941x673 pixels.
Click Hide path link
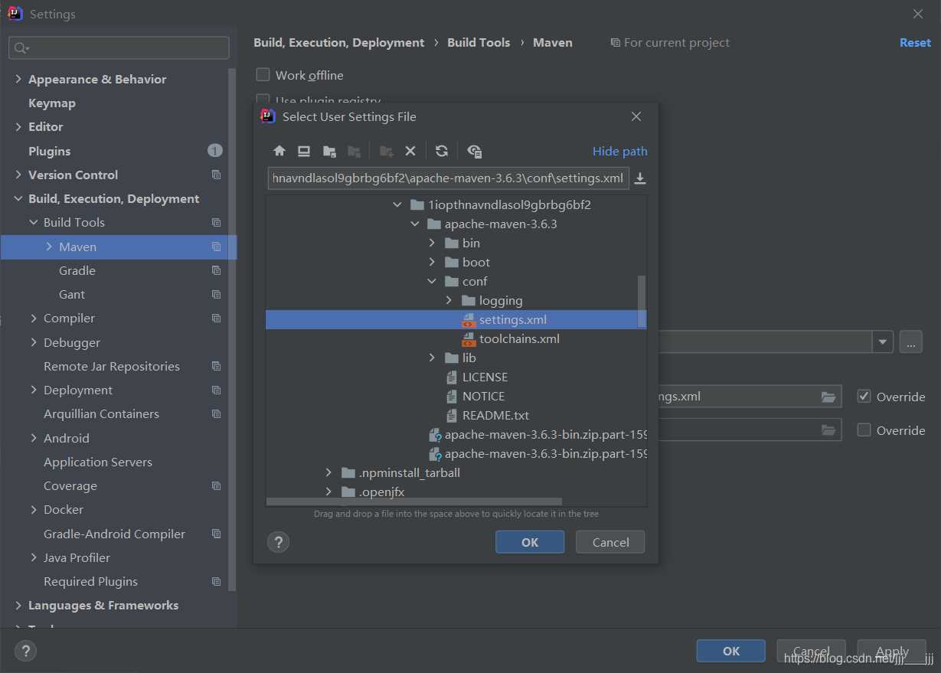coord(620,151)
